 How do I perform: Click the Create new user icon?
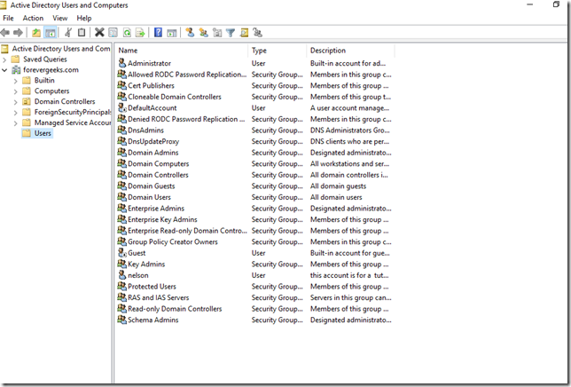(190, 33)
